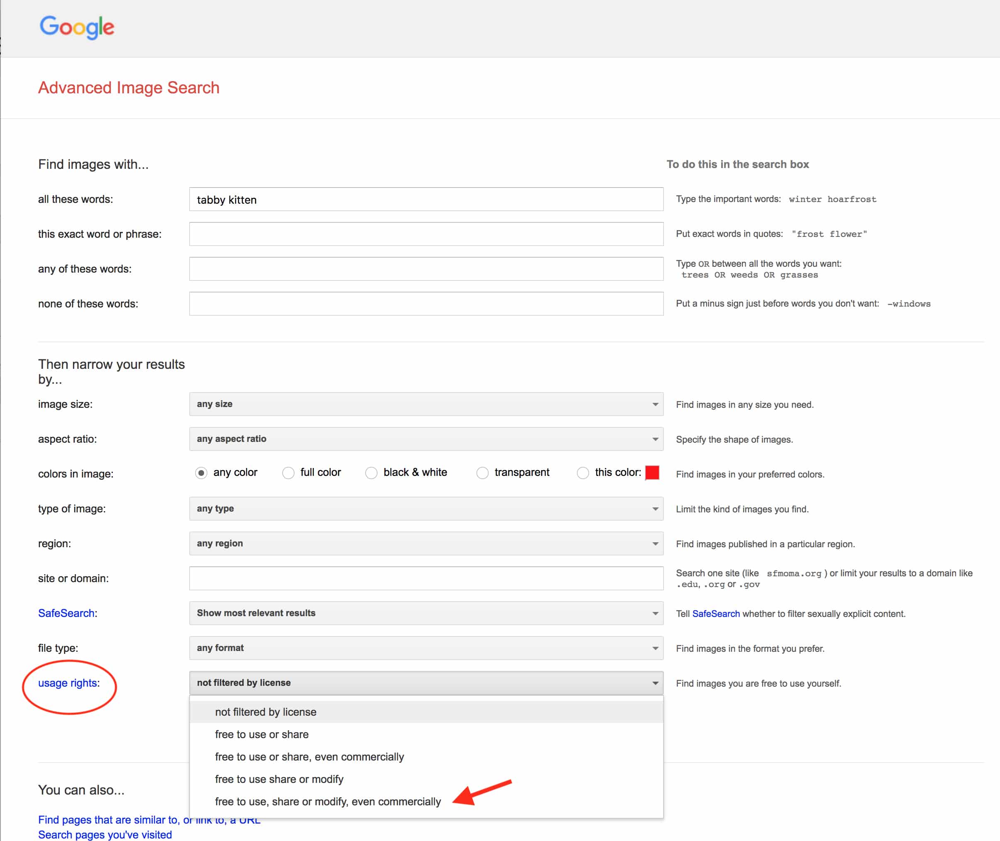
Task: Choose 'free to use or share, even commercially'
Action: click(x=426, y=757)
